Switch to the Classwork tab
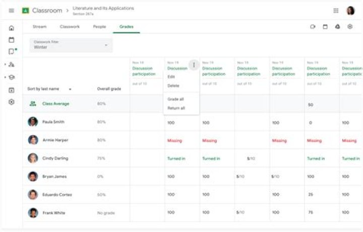The width and height of the screenshot is (363, 232). pyautogui.click(x=70, y=27)
